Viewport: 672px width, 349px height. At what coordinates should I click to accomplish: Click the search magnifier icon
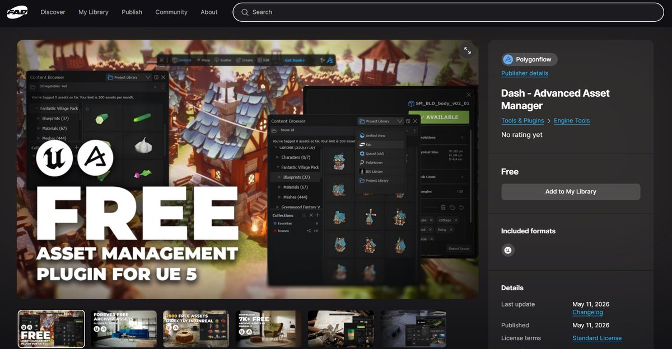(x=245, y=12)
